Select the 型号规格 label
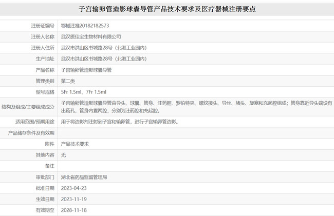The height and width of the screenshot is (216, 334). tap(45, 92)
